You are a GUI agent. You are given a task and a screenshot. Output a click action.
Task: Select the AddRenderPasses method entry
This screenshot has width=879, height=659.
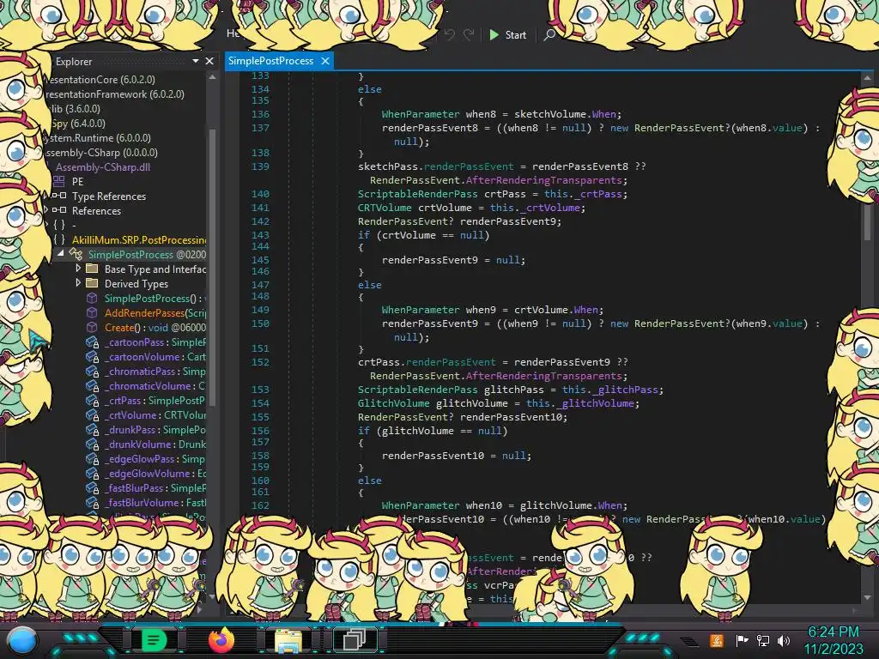click(x=155, y=312)
